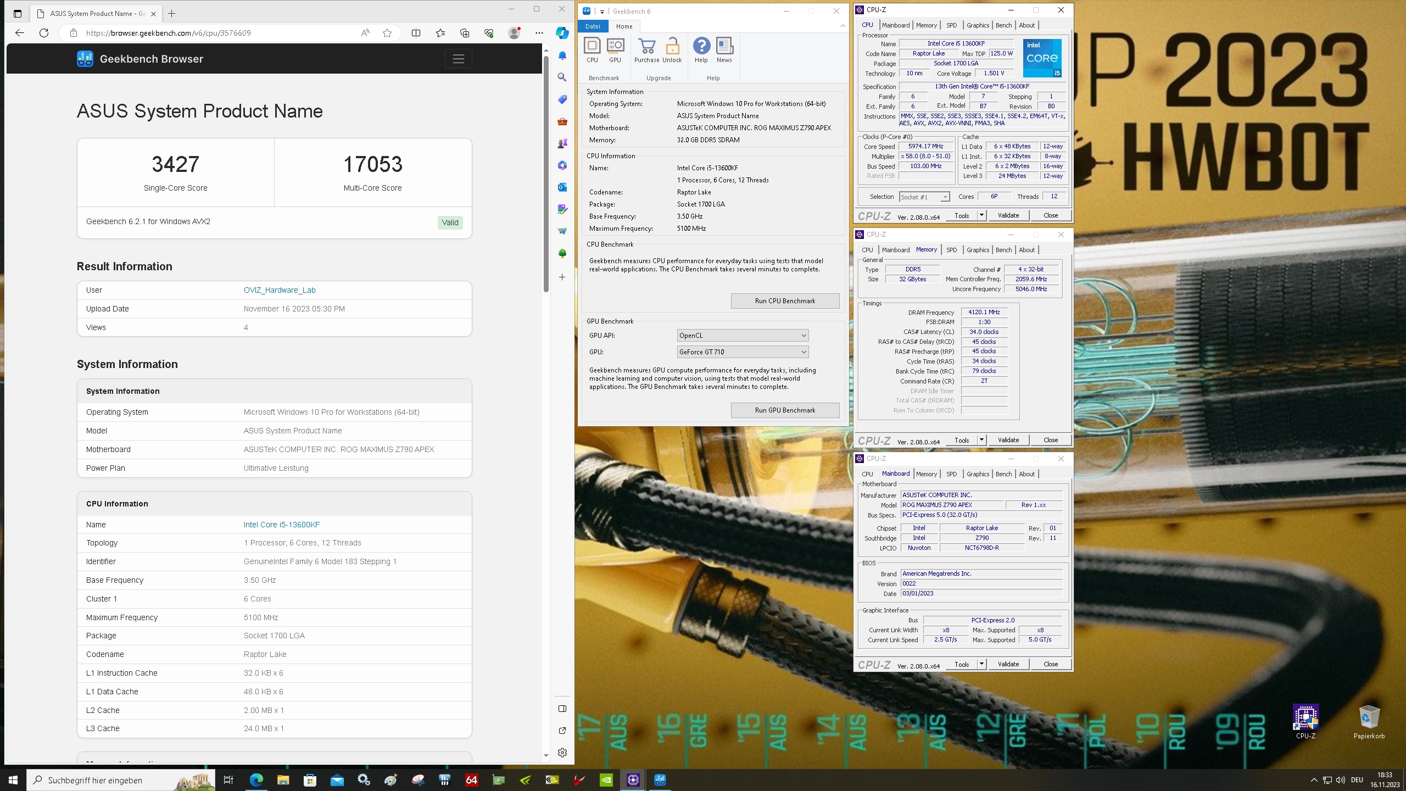Screen dimensions: 1406x791
Task: Open Outlook icon in Edge sidebar
Action: [562, 187]
